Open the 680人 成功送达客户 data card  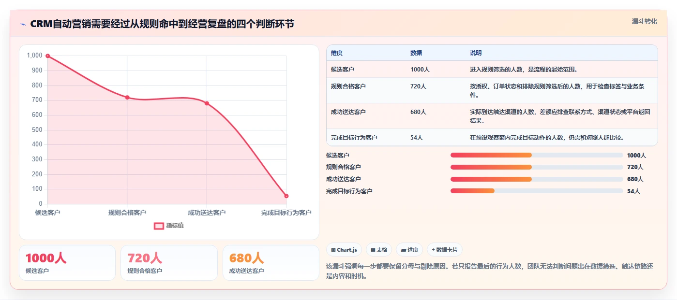pyautogui.click(x=271, y=263)
